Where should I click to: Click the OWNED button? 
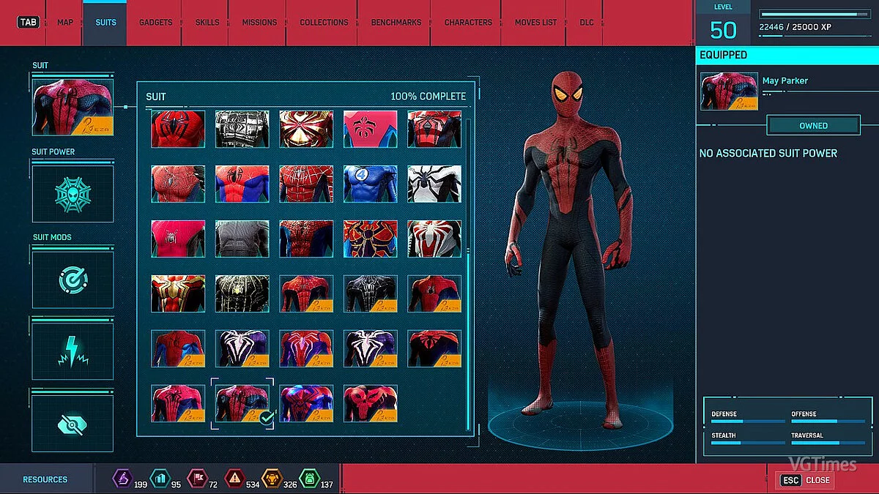tap(813, 124)
